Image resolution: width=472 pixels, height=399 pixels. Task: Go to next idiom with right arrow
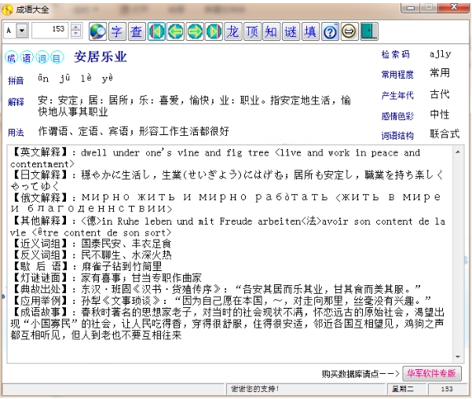(195, 31)
